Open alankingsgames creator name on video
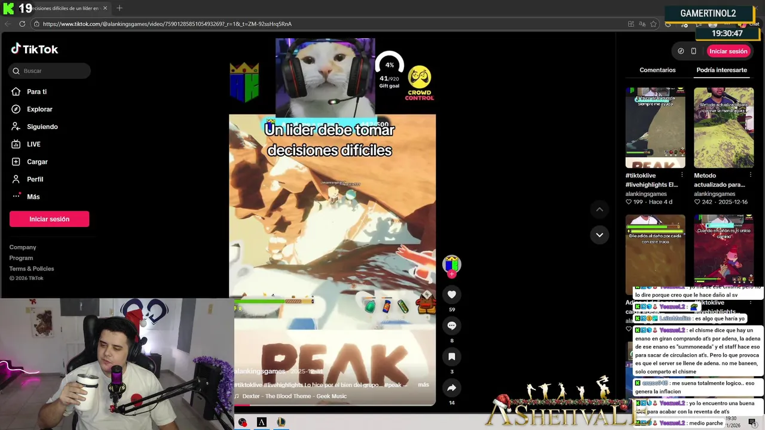 tap(260, 371)
